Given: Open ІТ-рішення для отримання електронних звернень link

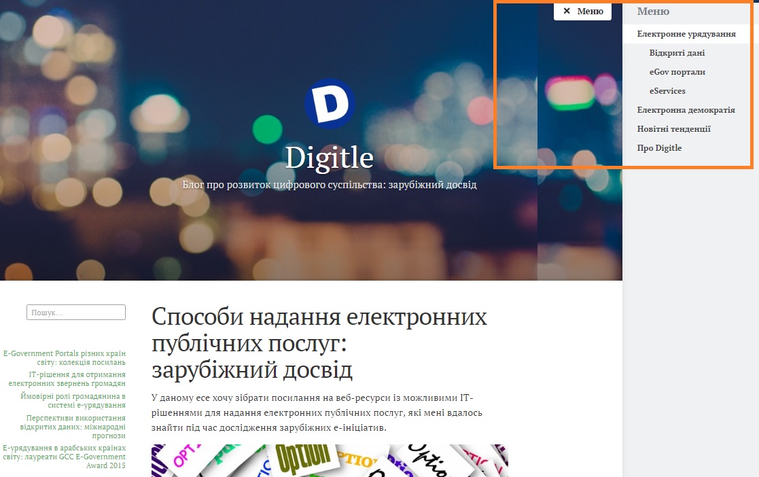Looking at the screenshot, I should [x=67, y=378].
